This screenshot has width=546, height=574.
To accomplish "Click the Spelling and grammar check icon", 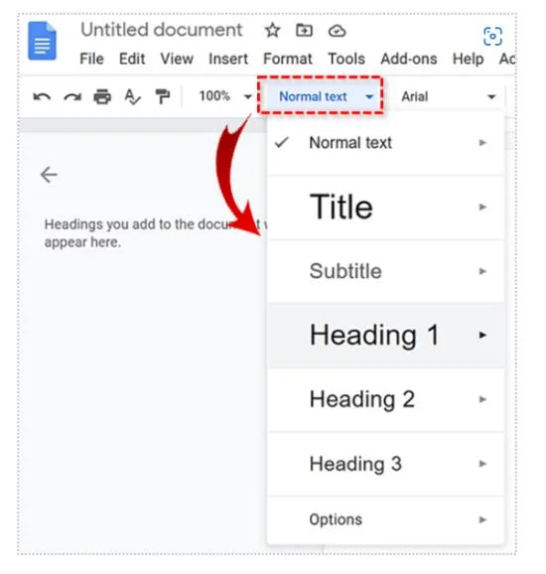I will [x=132, y=96].
